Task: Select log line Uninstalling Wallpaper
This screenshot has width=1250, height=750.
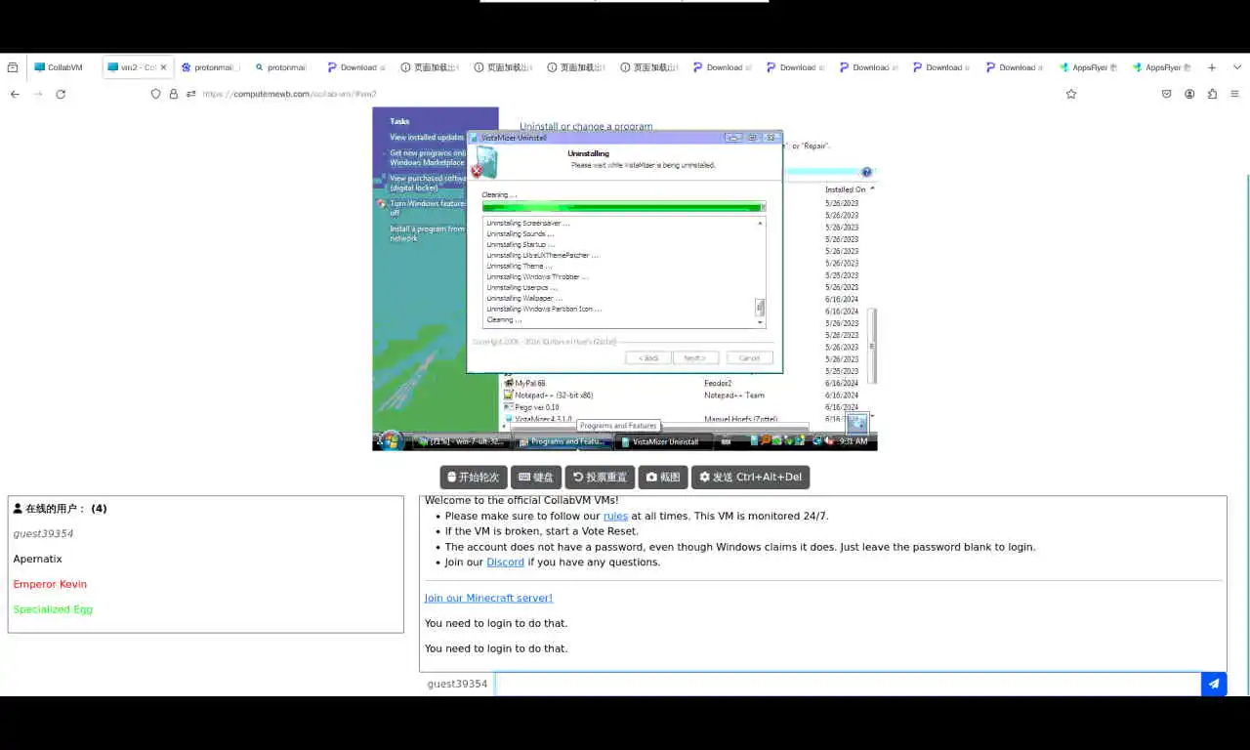Action: pos(524,298)
